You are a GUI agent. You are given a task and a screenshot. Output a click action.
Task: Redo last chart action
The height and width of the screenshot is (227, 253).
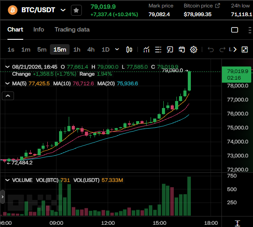pyautogui.click(x=222, y=49)
